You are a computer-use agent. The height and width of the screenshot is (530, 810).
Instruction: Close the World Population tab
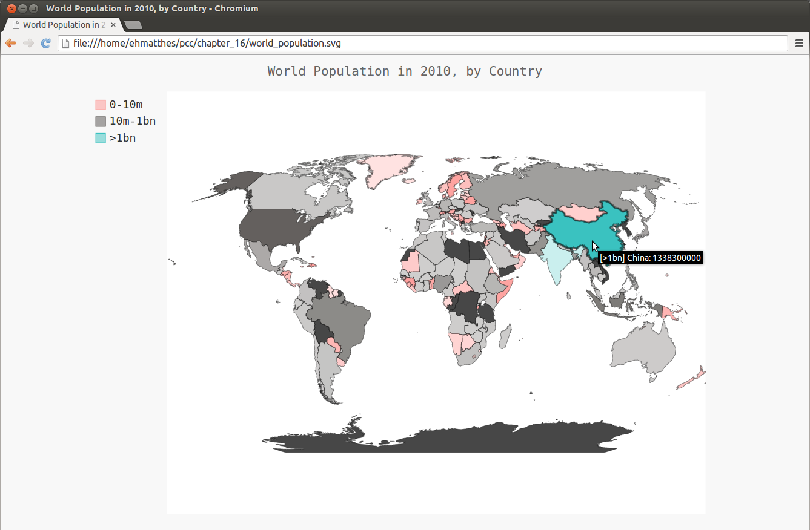tap(113, 25)
